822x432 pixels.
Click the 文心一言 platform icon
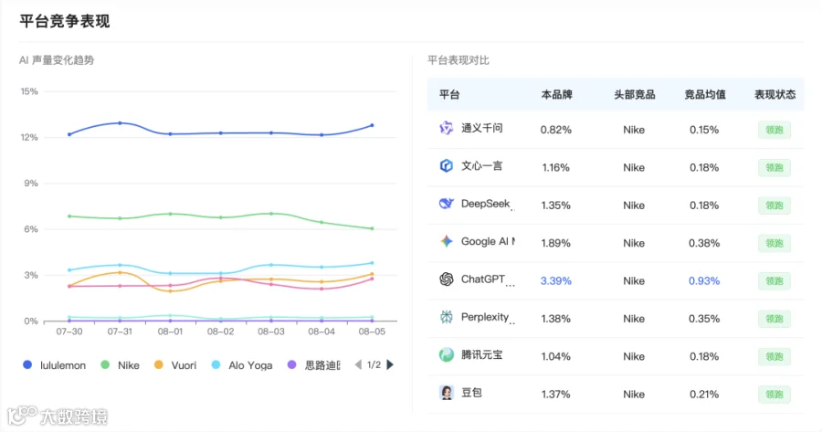[446, 165]
